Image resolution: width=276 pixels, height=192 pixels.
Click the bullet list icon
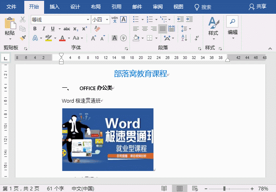136,19
